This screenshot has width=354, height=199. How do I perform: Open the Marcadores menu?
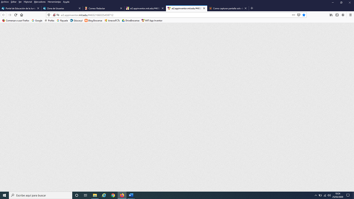(40, 2)
